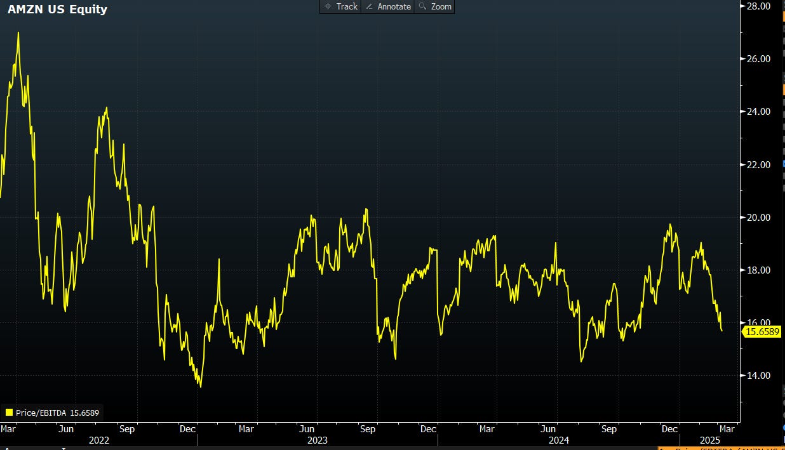Click the 14.00 y-axis label
785x450 pixels.
[x=759, y=375]
